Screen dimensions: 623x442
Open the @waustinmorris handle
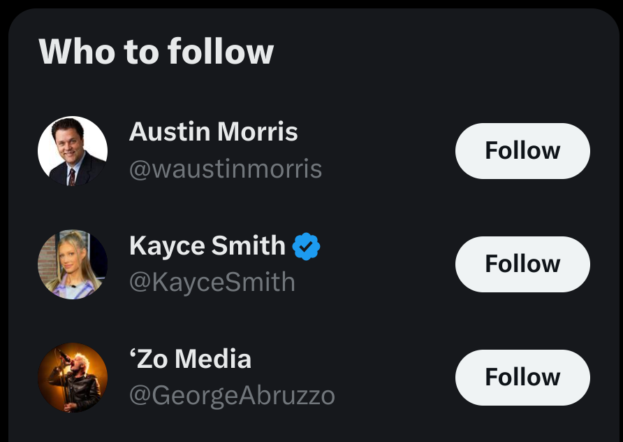tap(226, 169)
